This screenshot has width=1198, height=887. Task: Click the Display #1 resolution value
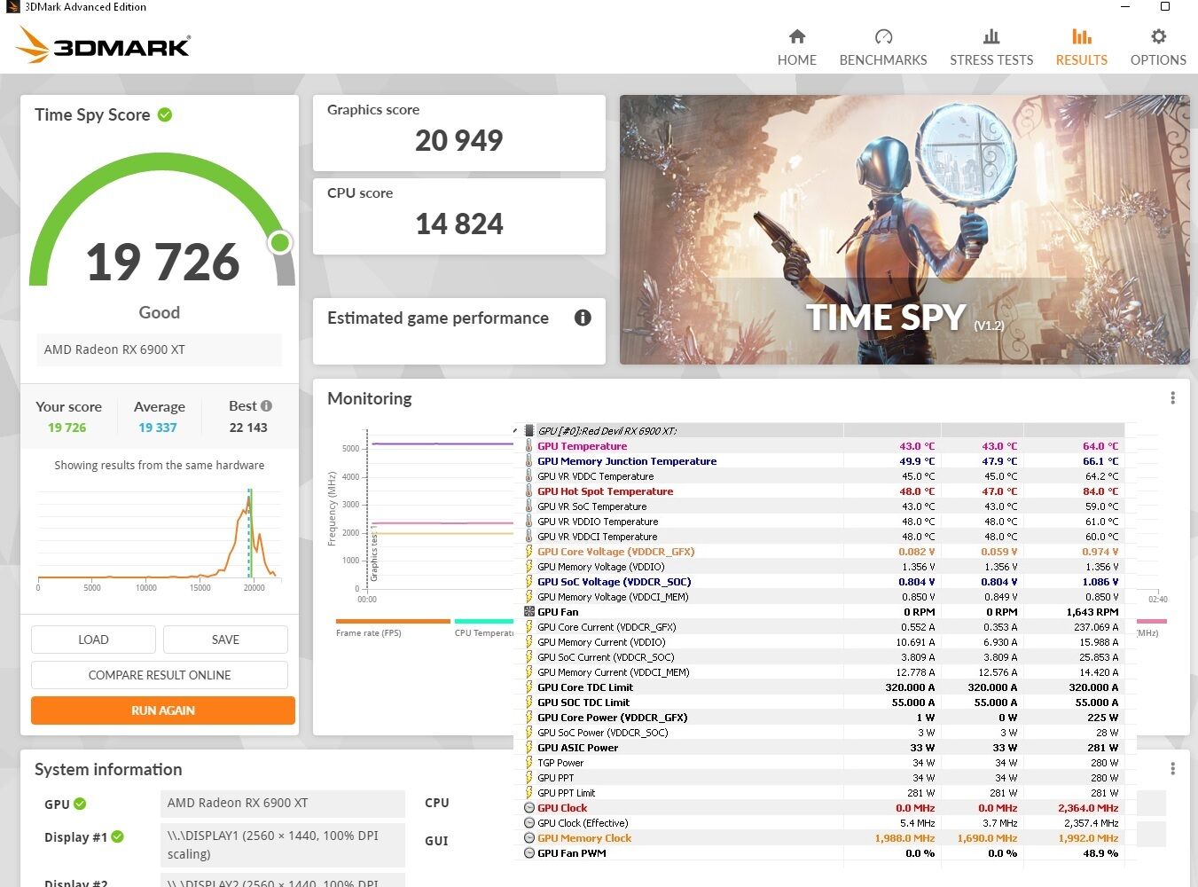pos(283,844)
